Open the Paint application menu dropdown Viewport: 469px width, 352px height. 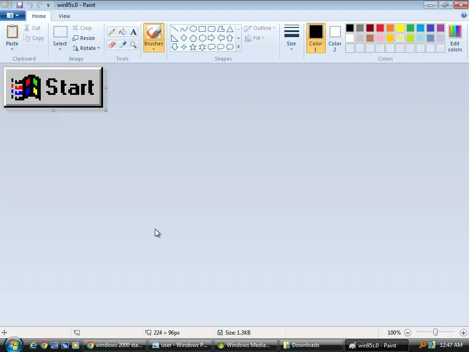click(12, 16)
